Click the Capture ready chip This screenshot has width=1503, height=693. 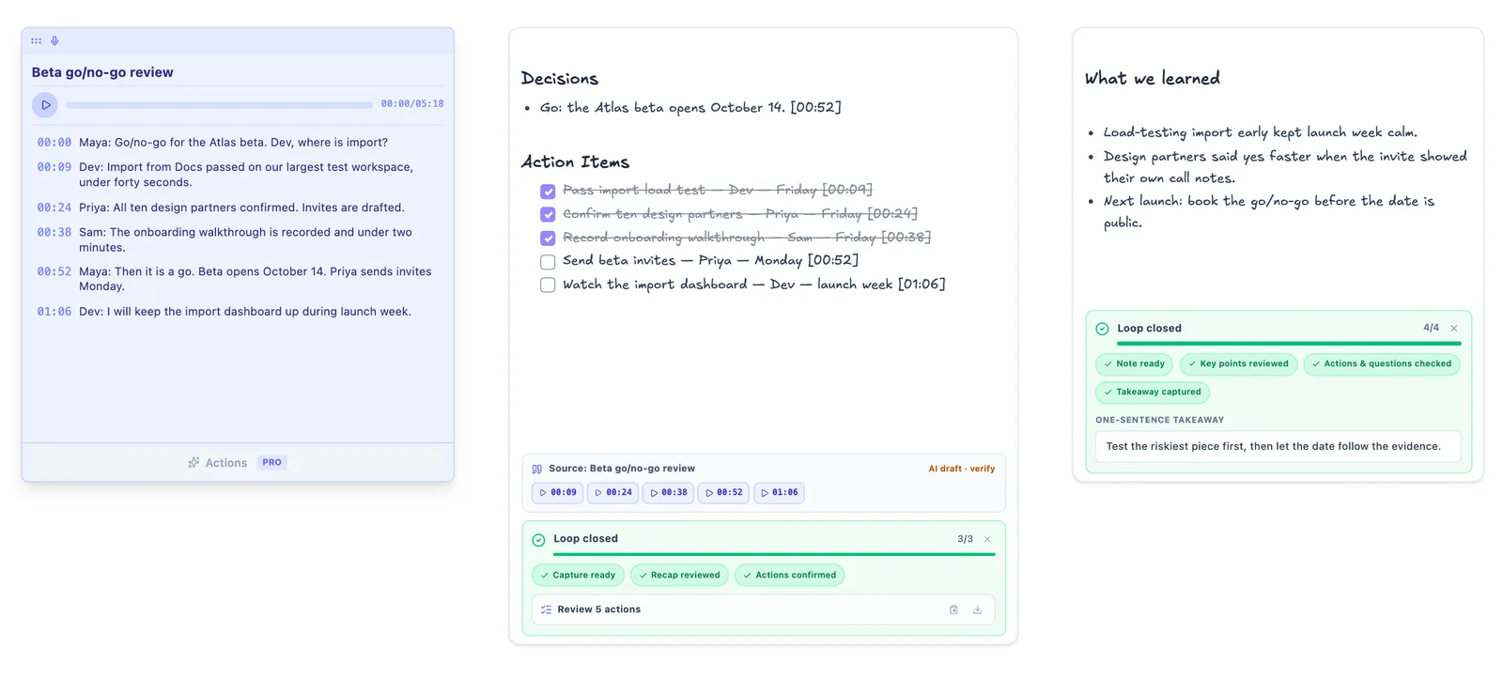click(578, 575)
